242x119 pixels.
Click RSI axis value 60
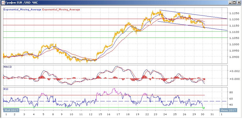pyautogui.click(x=231, y=99)
